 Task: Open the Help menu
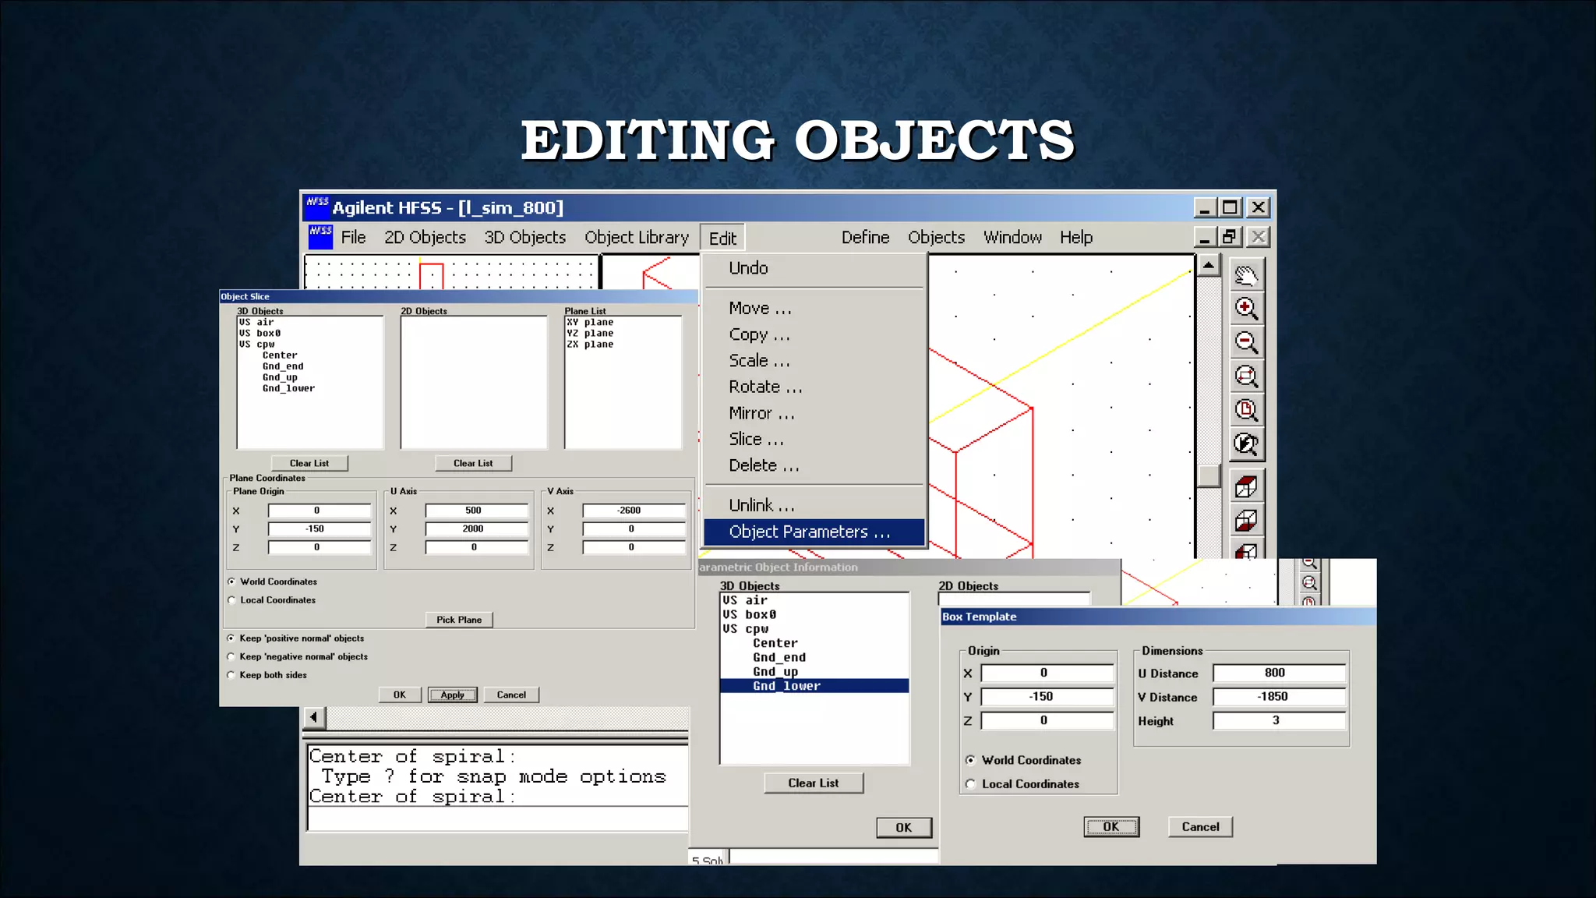pyautogui.click(x=1076, y=237)
